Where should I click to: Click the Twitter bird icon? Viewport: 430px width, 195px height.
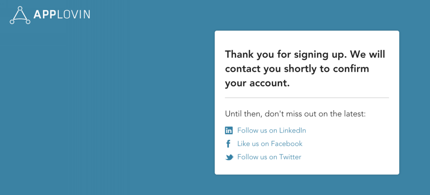[229, 157]
